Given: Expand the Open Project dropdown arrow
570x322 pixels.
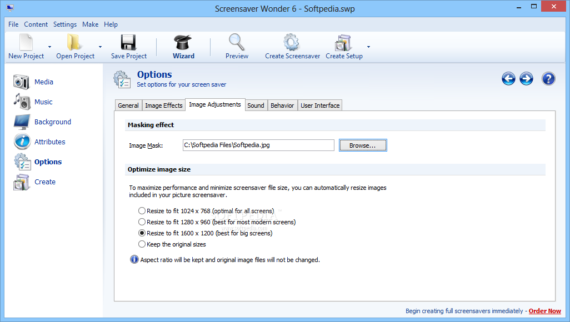Looking at the screenshot, I should coord(101,47).
